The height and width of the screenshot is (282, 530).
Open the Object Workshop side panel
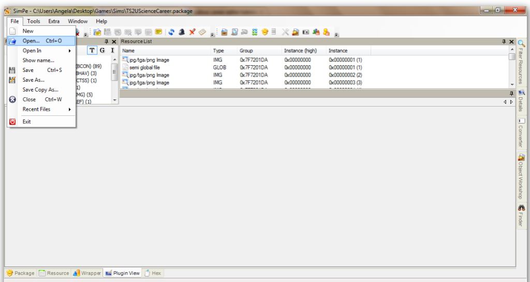[521, 176]
